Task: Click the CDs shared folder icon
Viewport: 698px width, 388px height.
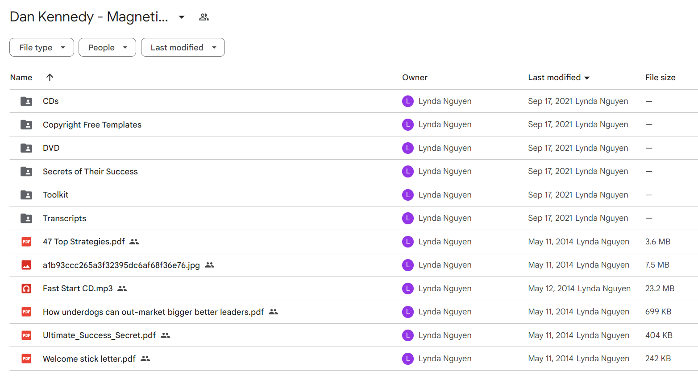Action: click(x=26, y=101)
